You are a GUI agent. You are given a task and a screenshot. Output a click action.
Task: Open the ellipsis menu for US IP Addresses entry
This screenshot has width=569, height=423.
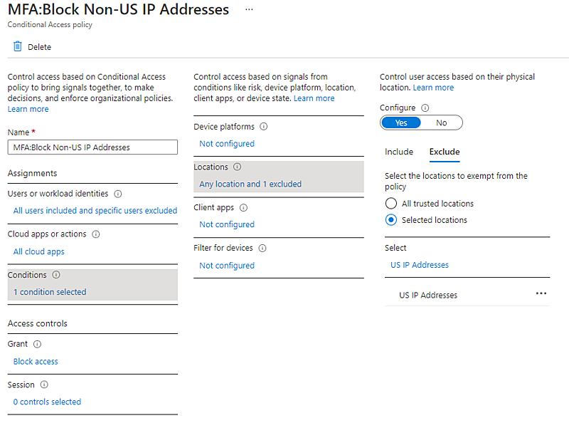click(541, 293)
